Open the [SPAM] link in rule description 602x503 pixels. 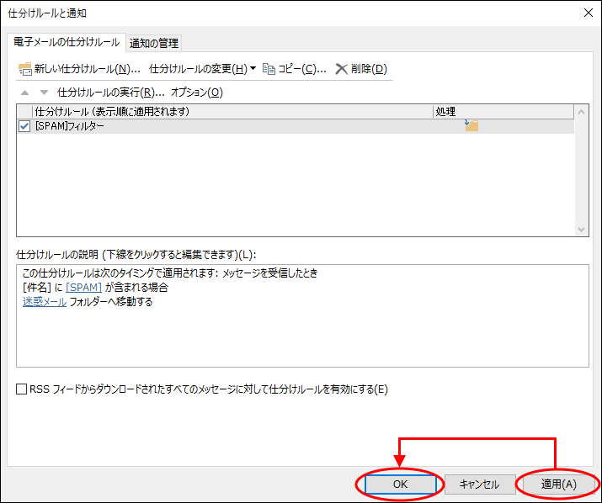point(84,288)
